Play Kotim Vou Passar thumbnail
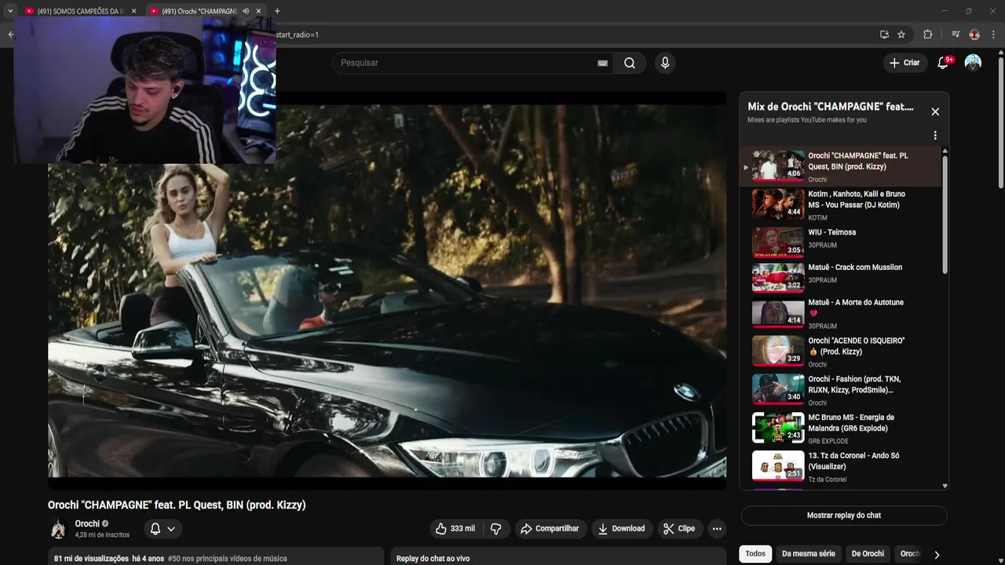Screen dimensions: 1005x565 coord(778,204)
